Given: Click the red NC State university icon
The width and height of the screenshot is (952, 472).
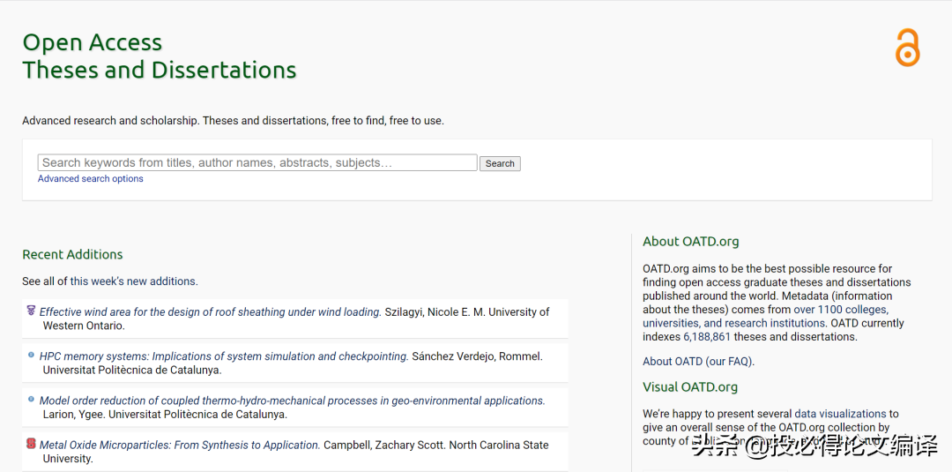Looking at the screenshot, I should pyautogui.click(x=31, y=444).
